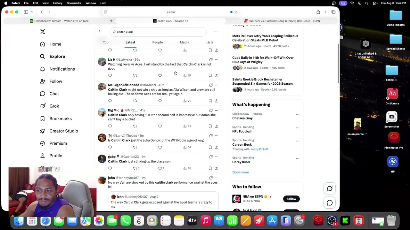Go back using the search back arrow
The image size is (410, 230).
(x=100, y=31)
